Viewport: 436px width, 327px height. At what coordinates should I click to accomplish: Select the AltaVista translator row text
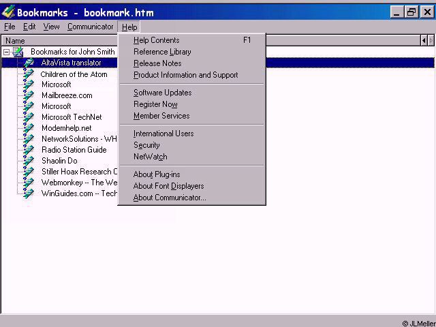click(71, 63)
